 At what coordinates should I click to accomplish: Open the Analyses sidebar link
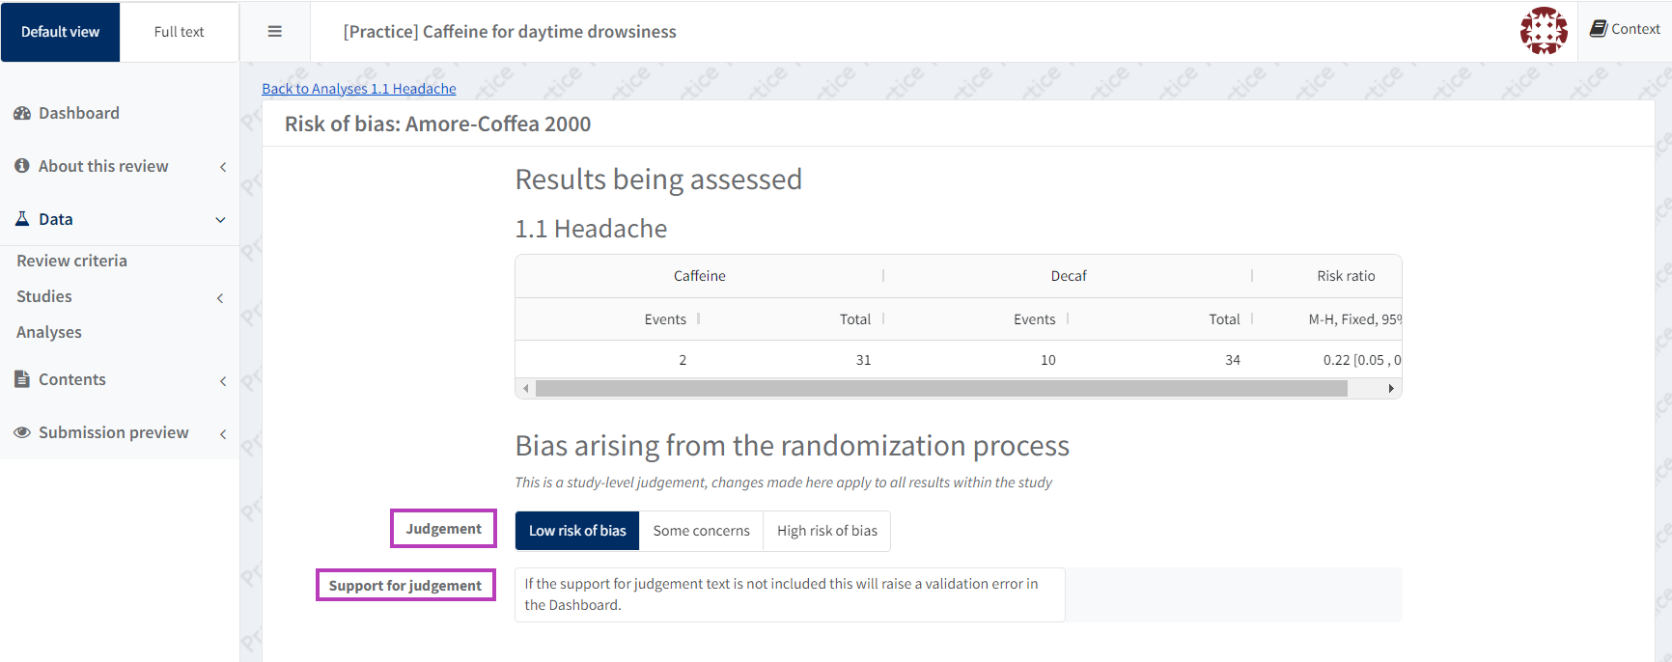click(x=49, y=332)
